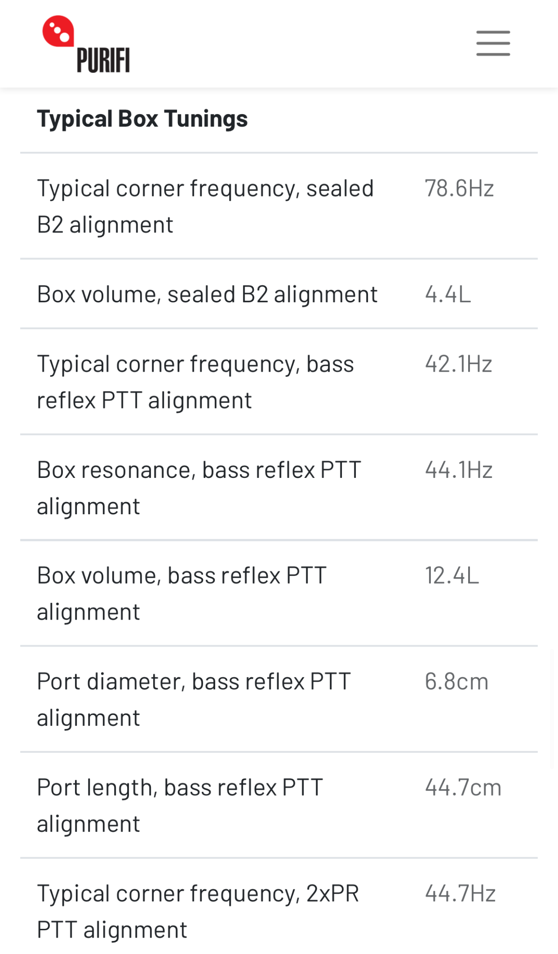This screenshot has height=954, width=558.
Task: Select the 4.4L value
Action: pos(448,294)
